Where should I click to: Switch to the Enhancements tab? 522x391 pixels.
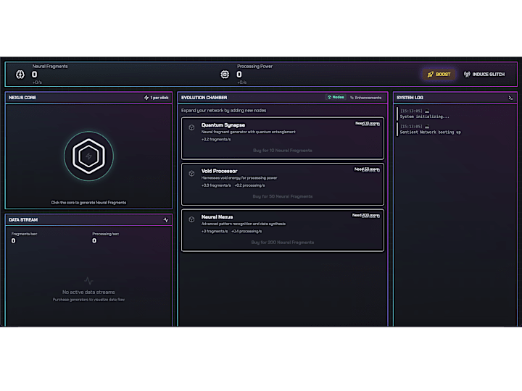tap(365, 98)
